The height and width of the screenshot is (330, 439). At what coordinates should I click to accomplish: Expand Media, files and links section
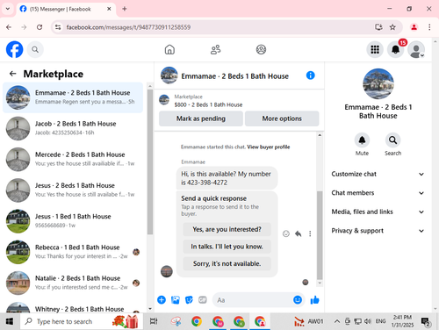378,212
